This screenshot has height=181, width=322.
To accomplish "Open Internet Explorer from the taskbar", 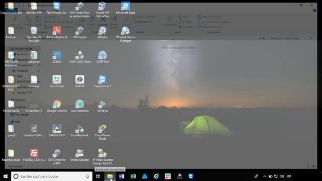I will 156,176.
